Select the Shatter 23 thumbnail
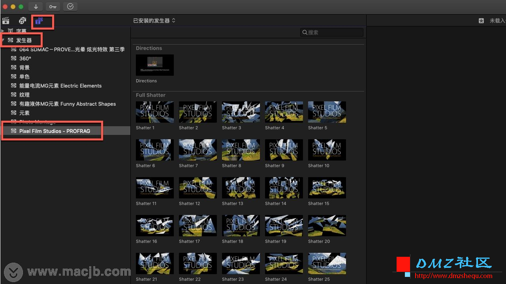The height and width of the screenshot is (284, 506). pos(241,263)
